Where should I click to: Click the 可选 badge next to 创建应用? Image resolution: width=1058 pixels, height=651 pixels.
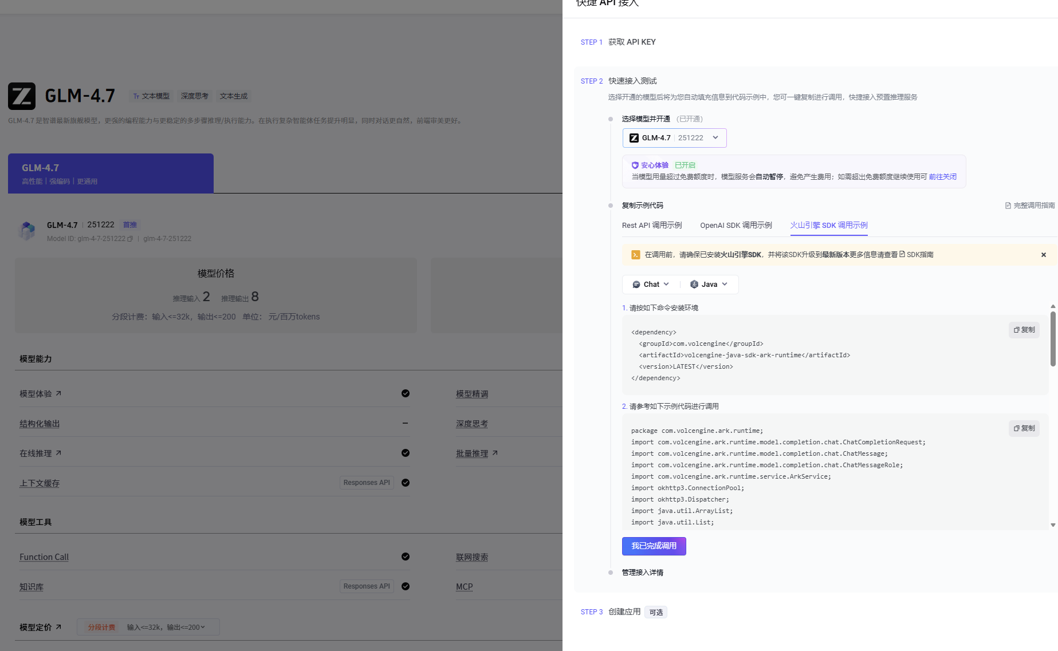[x=656, y=613]
